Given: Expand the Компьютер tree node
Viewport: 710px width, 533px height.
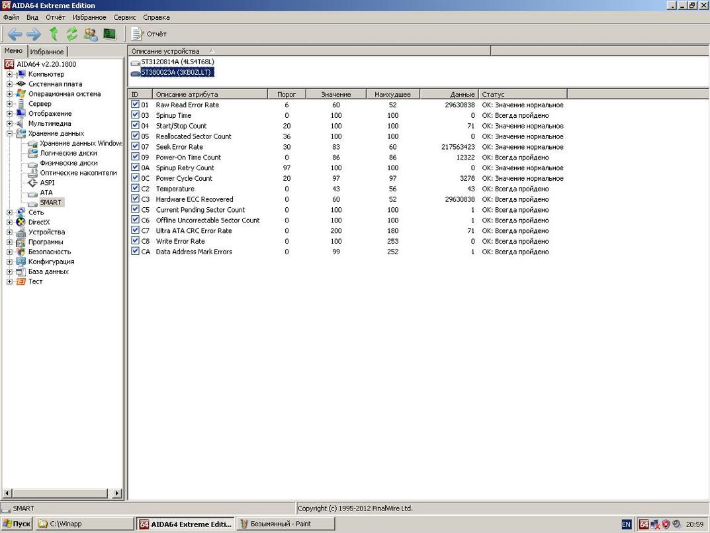Looking at the screenshot, I should point(9,74).
